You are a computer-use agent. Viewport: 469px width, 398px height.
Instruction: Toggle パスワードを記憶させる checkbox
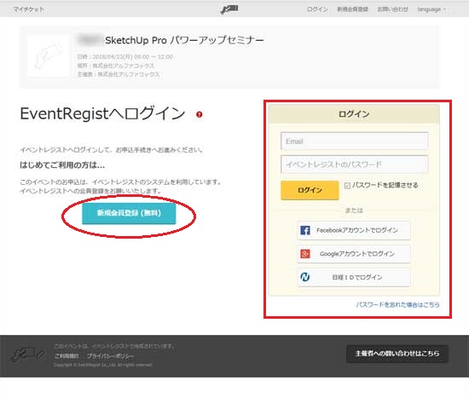click(x=347, y=186)
